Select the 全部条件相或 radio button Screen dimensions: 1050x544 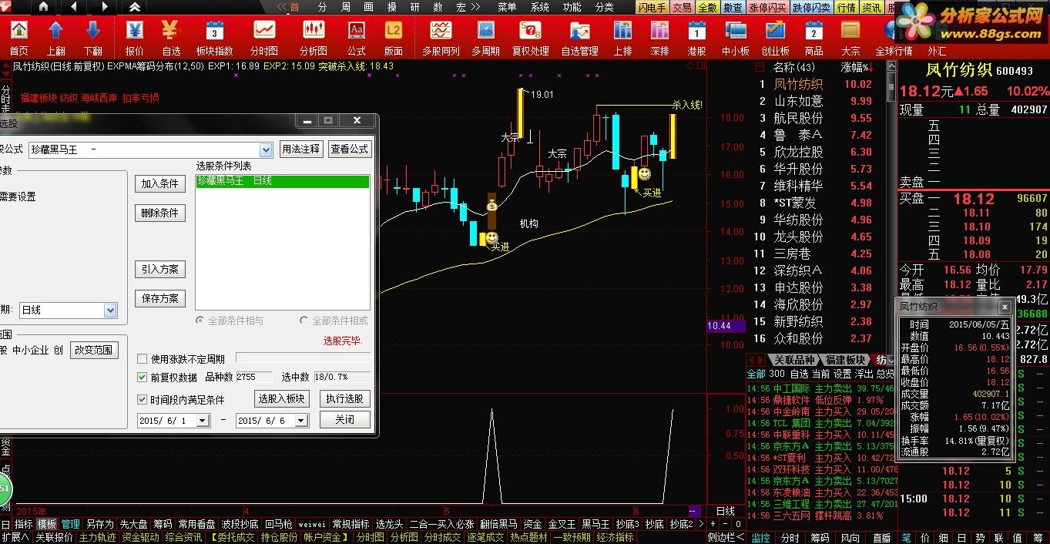pos(304,321)
